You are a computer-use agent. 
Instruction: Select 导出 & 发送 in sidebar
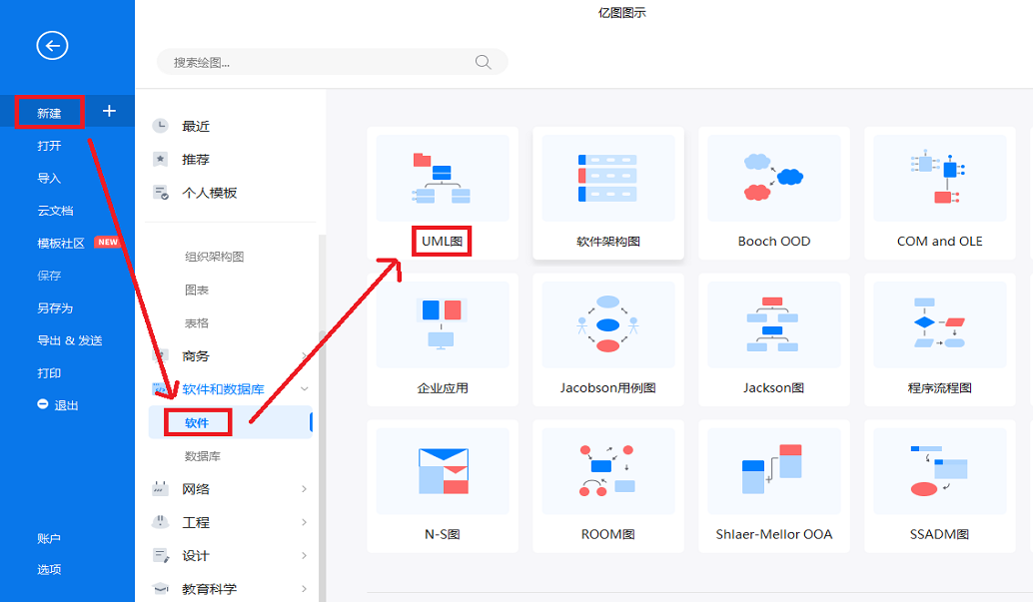pyautogui.click(x=70, y=340)
